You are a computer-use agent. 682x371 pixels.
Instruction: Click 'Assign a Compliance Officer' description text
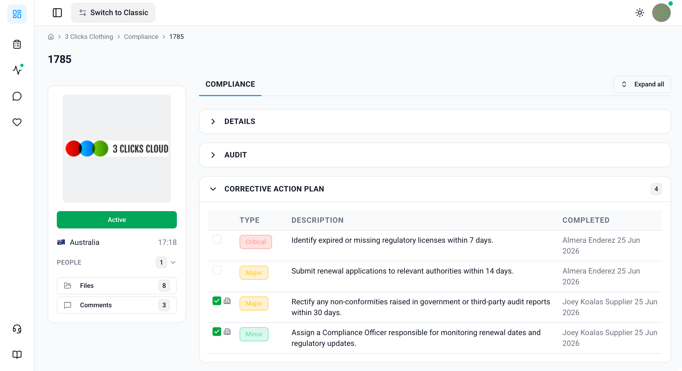point(416,338)
